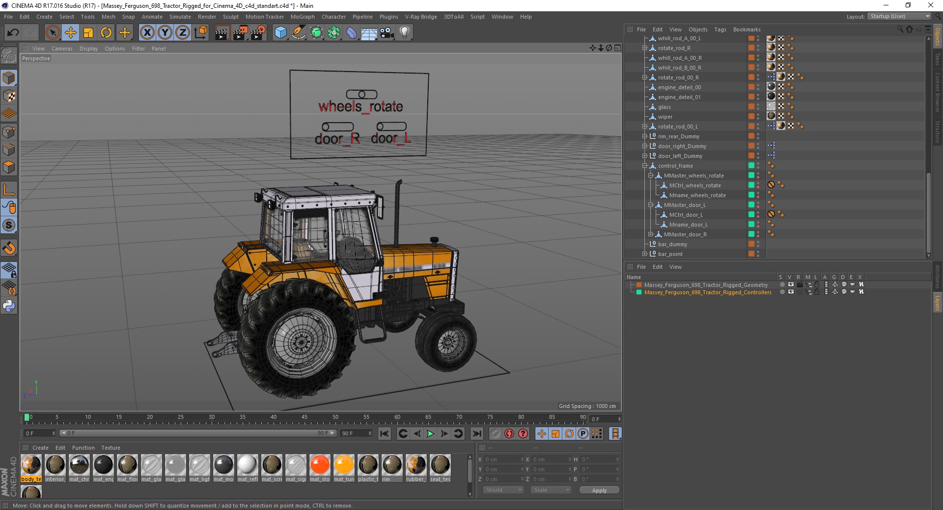Open the Scale mode dropdown

pos(551,490)
